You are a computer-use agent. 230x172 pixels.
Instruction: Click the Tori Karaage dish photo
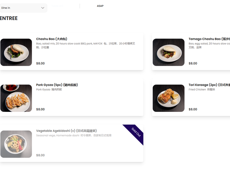(169, 98)
